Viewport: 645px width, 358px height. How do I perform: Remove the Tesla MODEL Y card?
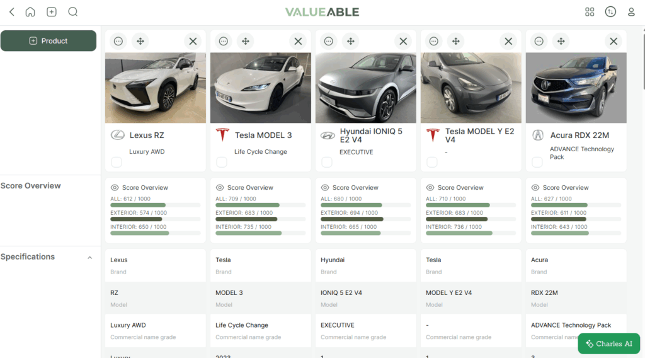point(508,41)
